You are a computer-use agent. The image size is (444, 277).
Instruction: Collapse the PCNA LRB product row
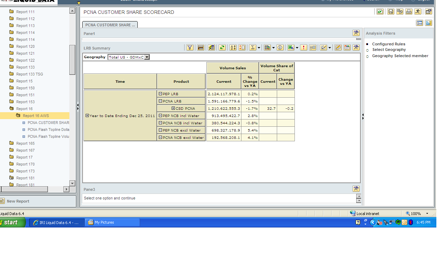click(x=160, y=101)
